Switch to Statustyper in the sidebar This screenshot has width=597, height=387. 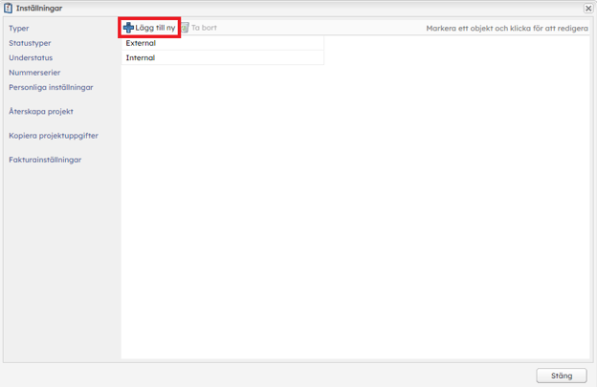(30, 43)
